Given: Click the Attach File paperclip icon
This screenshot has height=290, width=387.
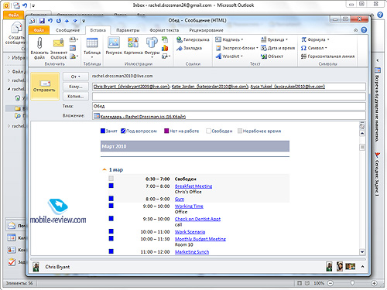Looking at the screenshot, I should point(39,43).
